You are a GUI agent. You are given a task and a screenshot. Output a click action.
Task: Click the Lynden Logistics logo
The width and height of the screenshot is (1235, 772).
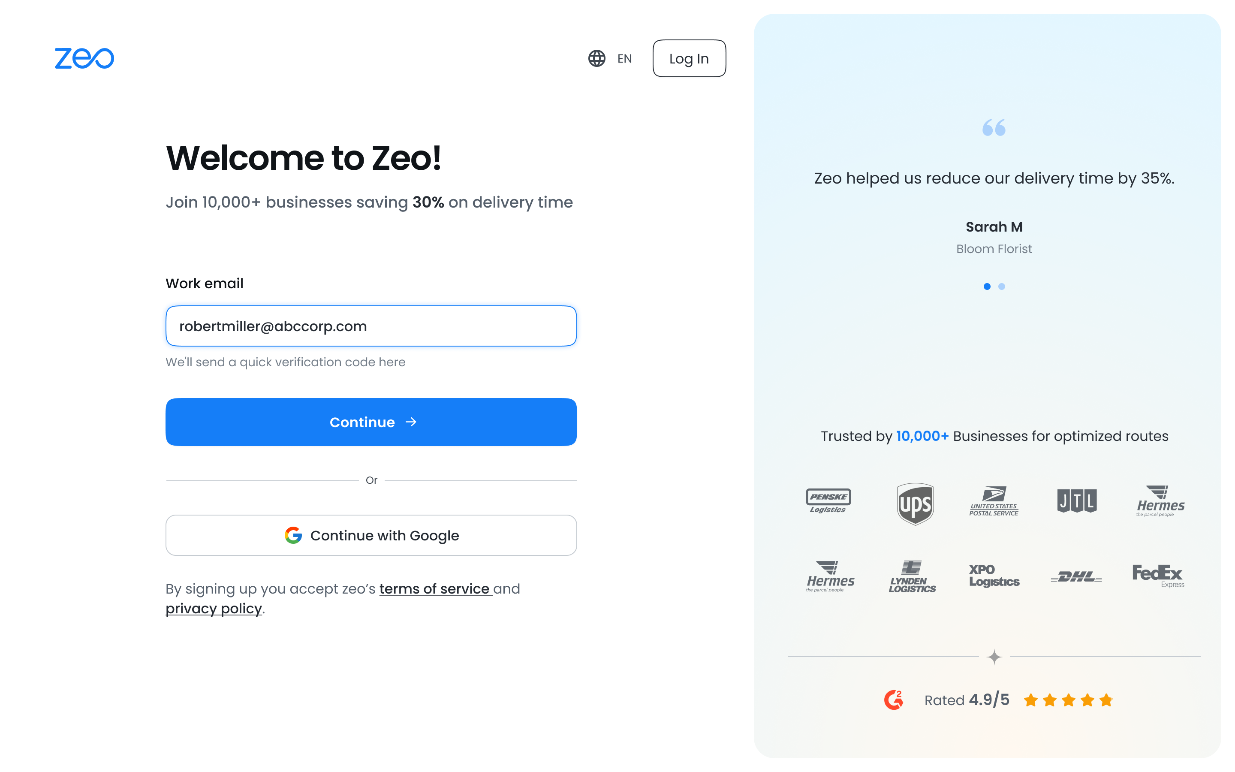tap(912, 576)
